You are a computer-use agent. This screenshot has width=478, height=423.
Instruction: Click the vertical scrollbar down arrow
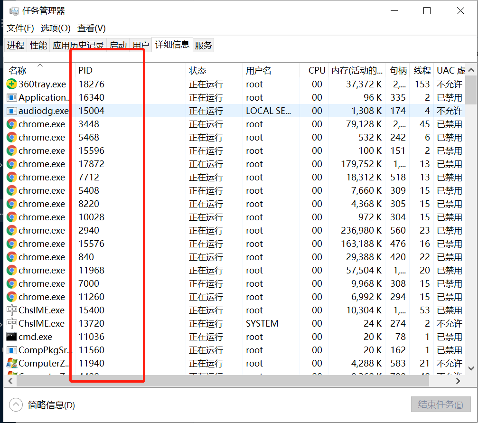pyautogui.click(x=471, y=369)
